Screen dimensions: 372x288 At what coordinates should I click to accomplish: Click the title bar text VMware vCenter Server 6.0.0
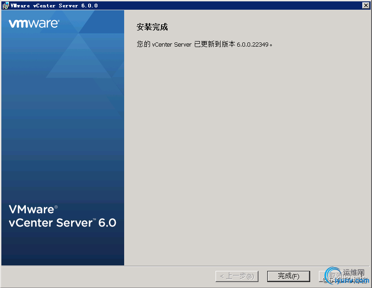54,6
